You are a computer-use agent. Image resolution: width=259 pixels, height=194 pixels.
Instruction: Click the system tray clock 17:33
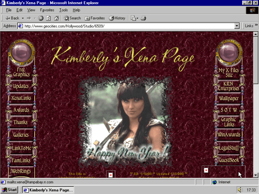pos(251,190)
